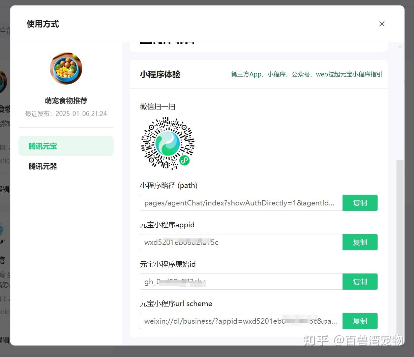Click the appid input field
The image size is (414, 357).
click(241, 242)
